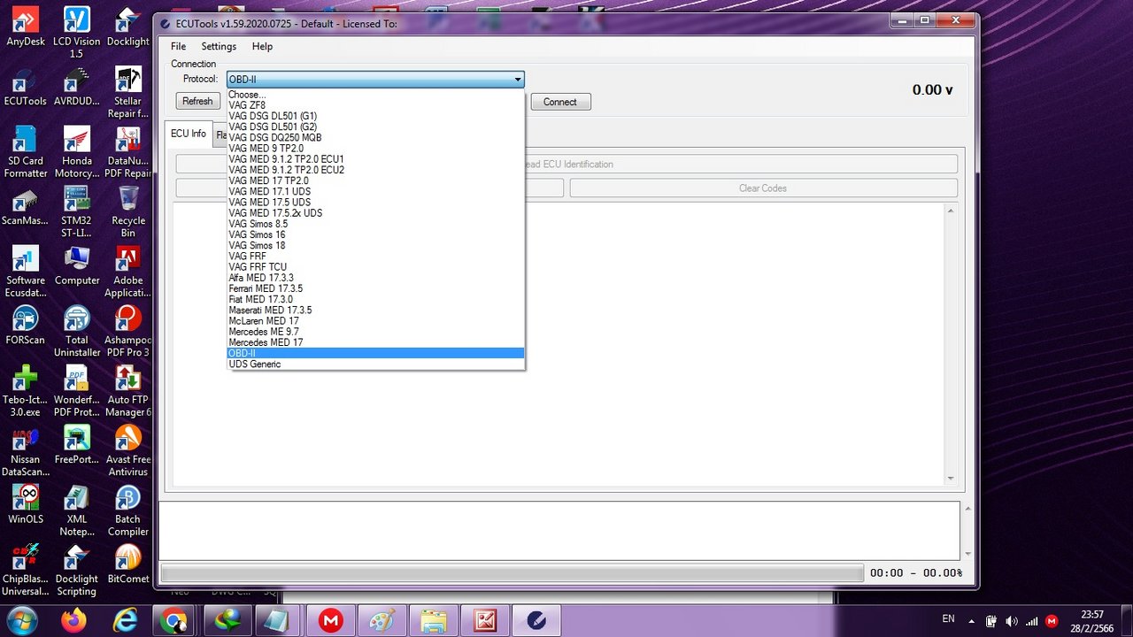Open Nissan DataScan desktop icon

pyautogui.click(x=25, y=451)
